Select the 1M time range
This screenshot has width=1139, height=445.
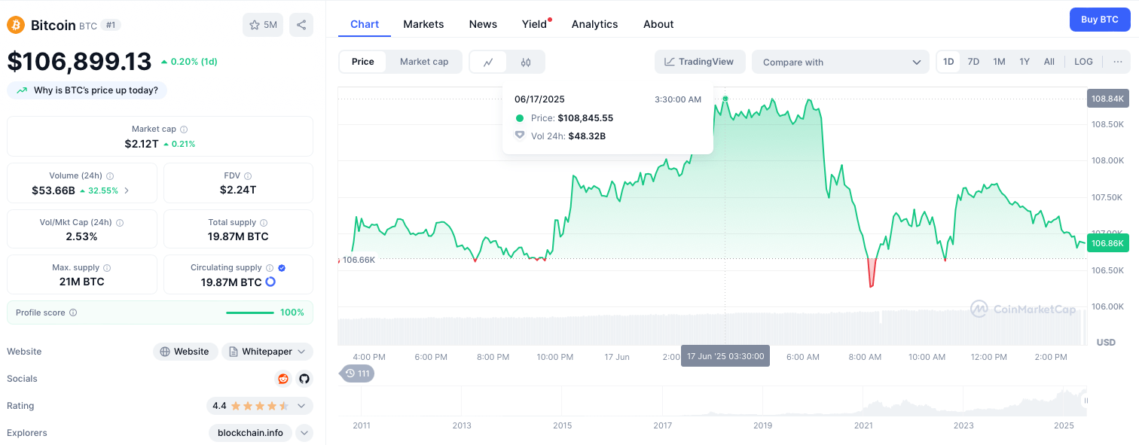pos(999,62)
